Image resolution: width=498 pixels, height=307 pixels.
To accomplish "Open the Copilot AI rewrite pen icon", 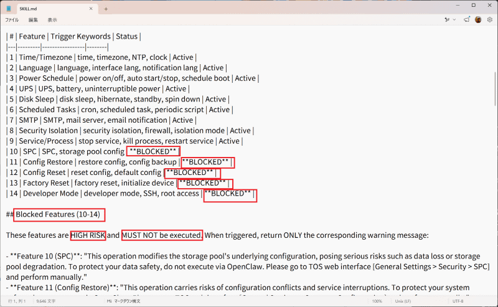I will (447, 20).
